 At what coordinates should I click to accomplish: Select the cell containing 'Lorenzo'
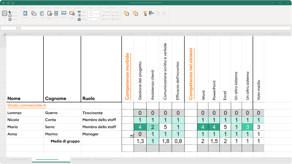point(25,113)
